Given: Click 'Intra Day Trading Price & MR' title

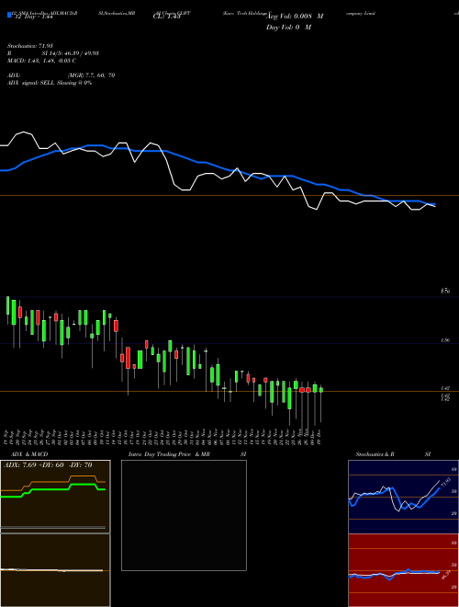Looking at the screenshot, I should tap(169, 454).
